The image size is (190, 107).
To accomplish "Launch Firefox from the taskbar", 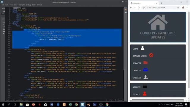I will click(x=34, y=104).
